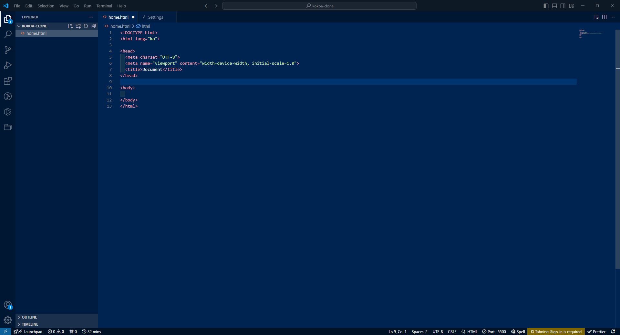Open the Search view in activity bar
Screen dimensions: 620x335
click(8, 34)
